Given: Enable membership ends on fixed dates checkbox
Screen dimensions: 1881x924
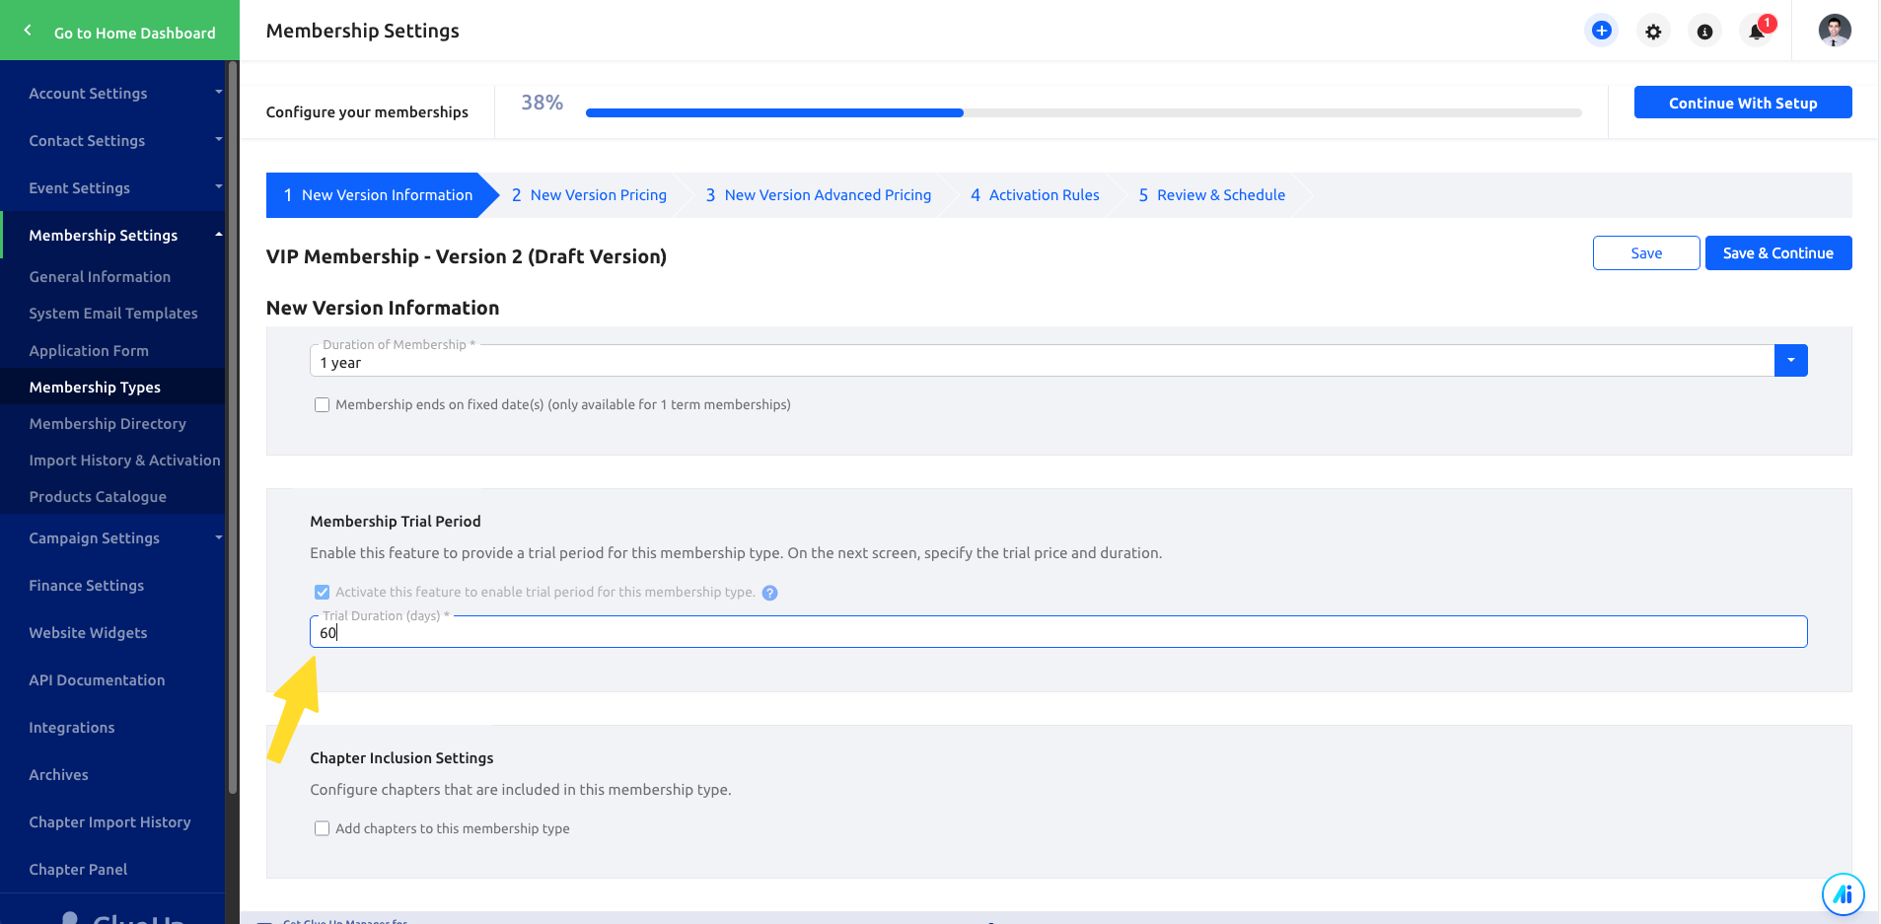Looking at the screenshot, I should 322,405.
